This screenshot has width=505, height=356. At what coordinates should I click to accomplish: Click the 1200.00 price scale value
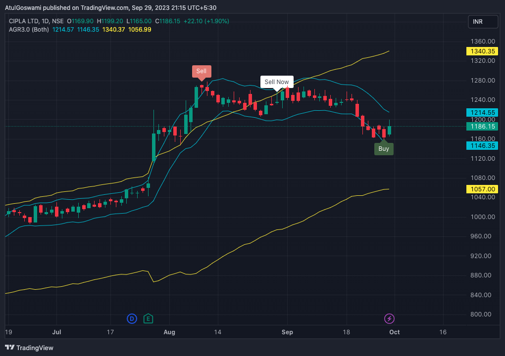pos(483,119)
